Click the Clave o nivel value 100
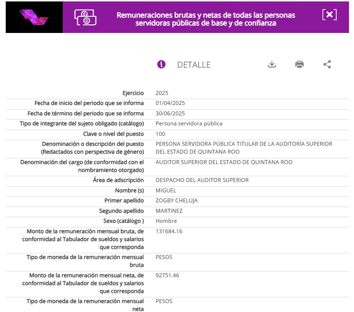Screen dimensions: 354x312 [x=160, y=134]
